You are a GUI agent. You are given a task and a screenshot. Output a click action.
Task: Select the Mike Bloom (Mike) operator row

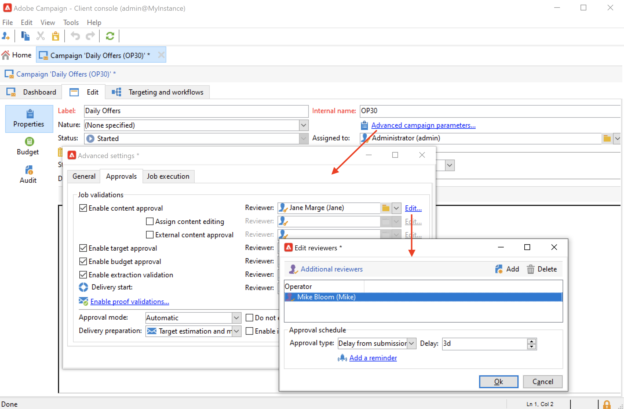tap(326, 297)
